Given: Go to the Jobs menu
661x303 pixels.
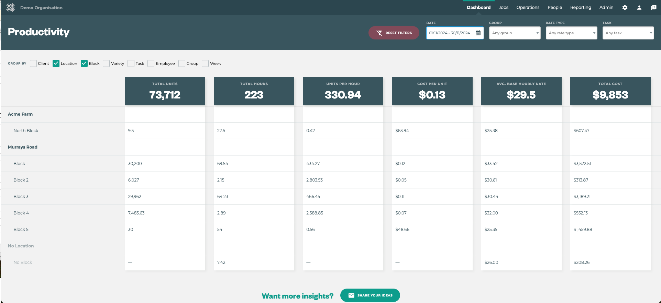Looking at the screenshot, I should point(503,8).
